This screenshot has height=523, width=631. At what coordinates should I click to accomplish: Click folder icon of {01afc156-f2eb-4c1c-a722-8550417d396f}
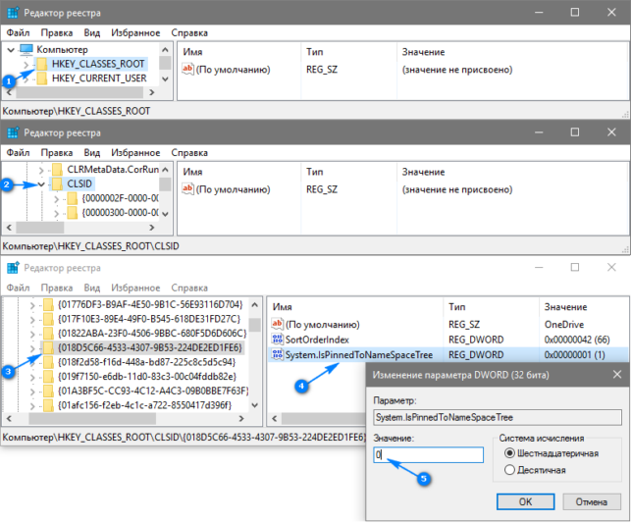coord(48,405)
